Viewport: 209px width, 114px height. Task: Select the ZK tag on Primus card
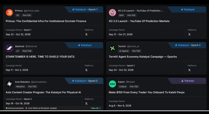pyautogui.click(x=18, y=15)
